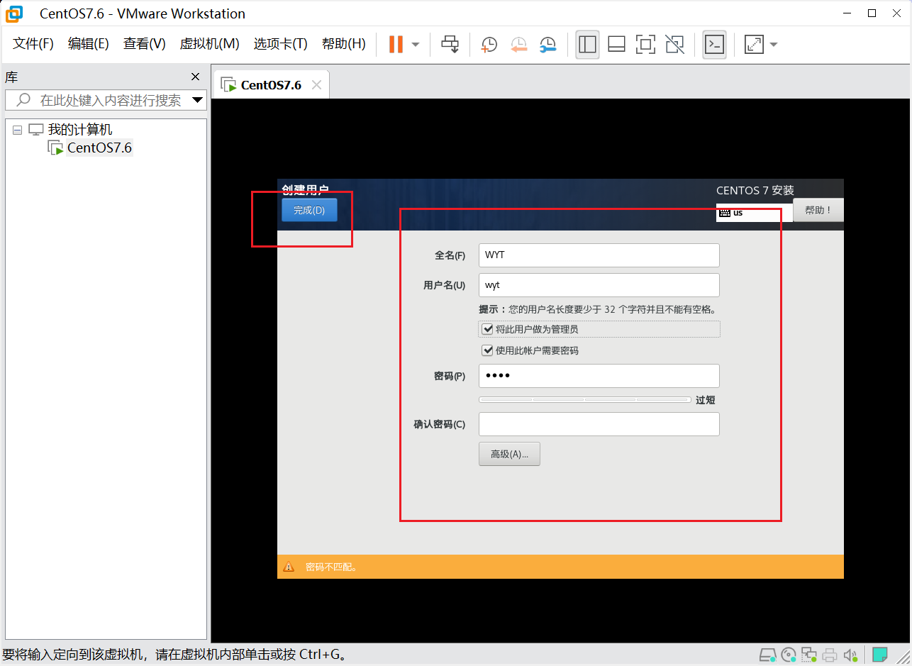Open the dropdown arrow next to the pause button
912x666 pixels.
click(416, 45)
